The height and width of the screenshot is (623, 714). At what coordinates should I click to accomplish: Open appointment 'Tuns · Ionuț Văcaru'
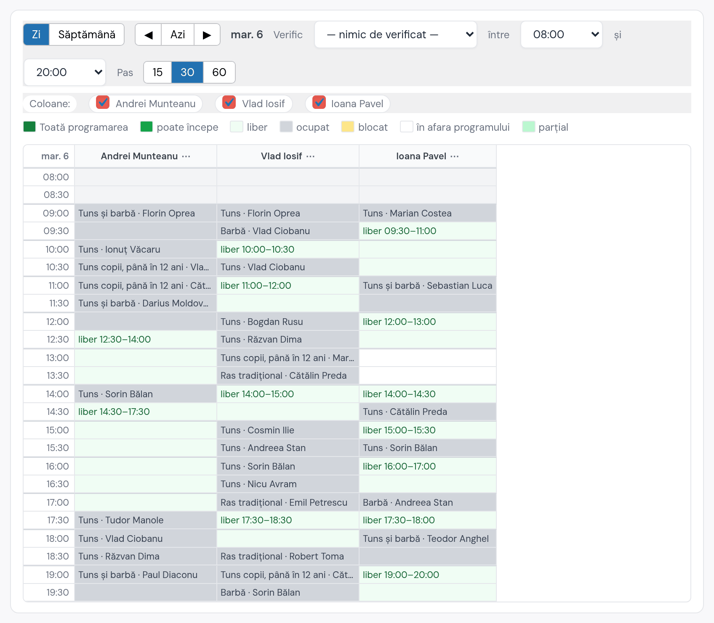pos(146,249)
